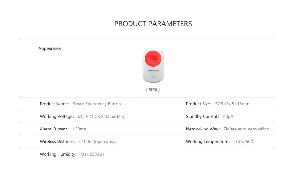
Task: Click the ORVIBO logo on the device
Action: tap(153, 71)
